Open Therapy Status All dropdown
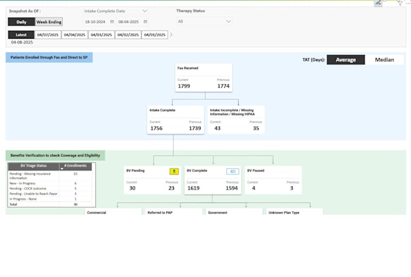Viewport: 411px width, 277px height. click(x=204, y=22)
